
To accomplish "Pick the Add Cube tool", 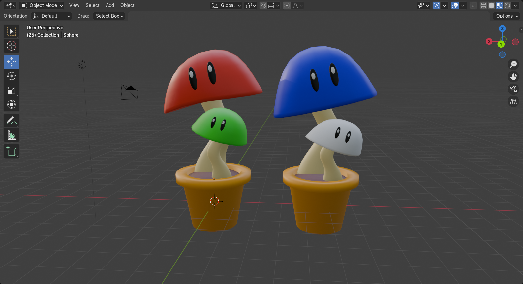I will (x=12, y=151).
